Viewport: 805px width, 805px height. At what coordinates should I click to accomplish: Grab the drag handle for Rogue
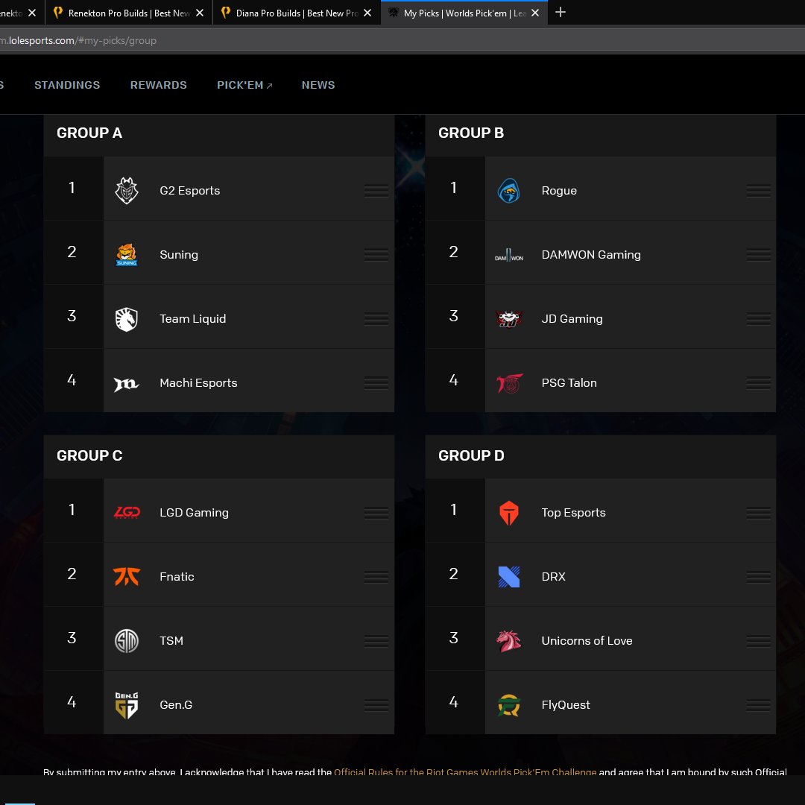click(x=758, y=191)
